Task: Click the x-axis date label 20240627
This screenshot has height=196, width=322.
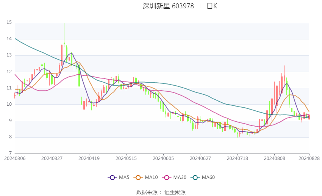Action: pyautogui.click(x=200, y=158)
